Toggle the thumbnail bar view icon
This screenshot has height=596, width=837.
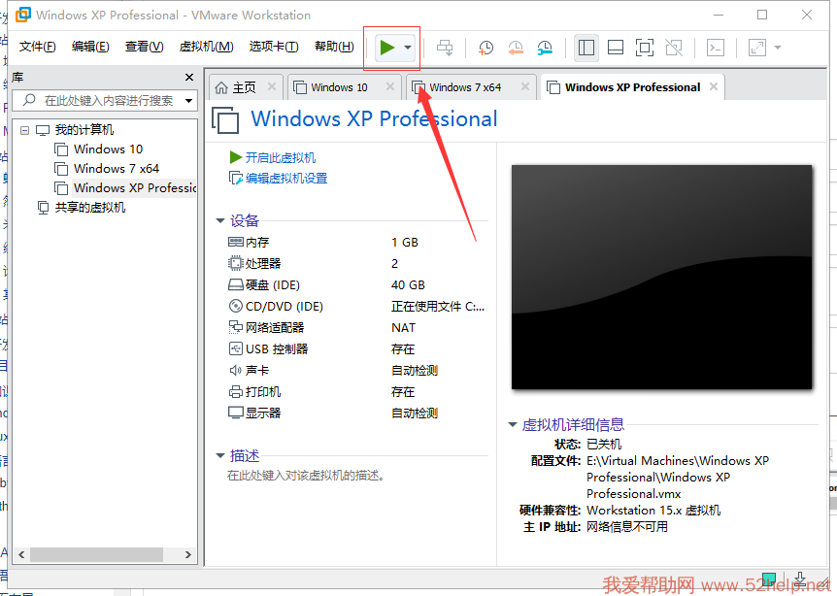click(x=615, y=48)
